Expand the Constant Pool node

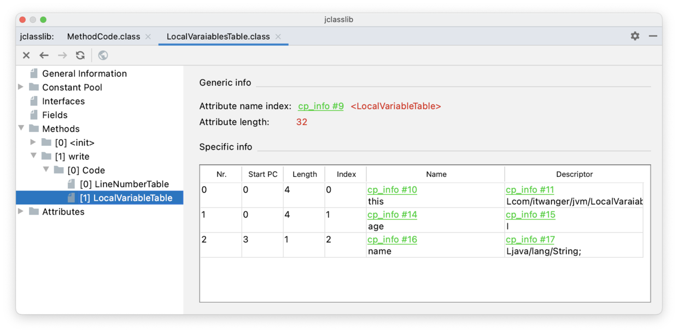click(21, 87)
